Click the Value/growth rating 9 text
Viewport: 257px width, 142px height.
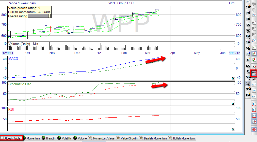click(x=24, y=8)
